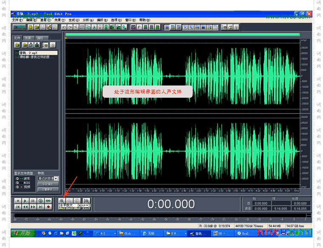Select the 效果 tab in left panel
The height and width of the screenshot is (248, 323).
click(28, 38)
